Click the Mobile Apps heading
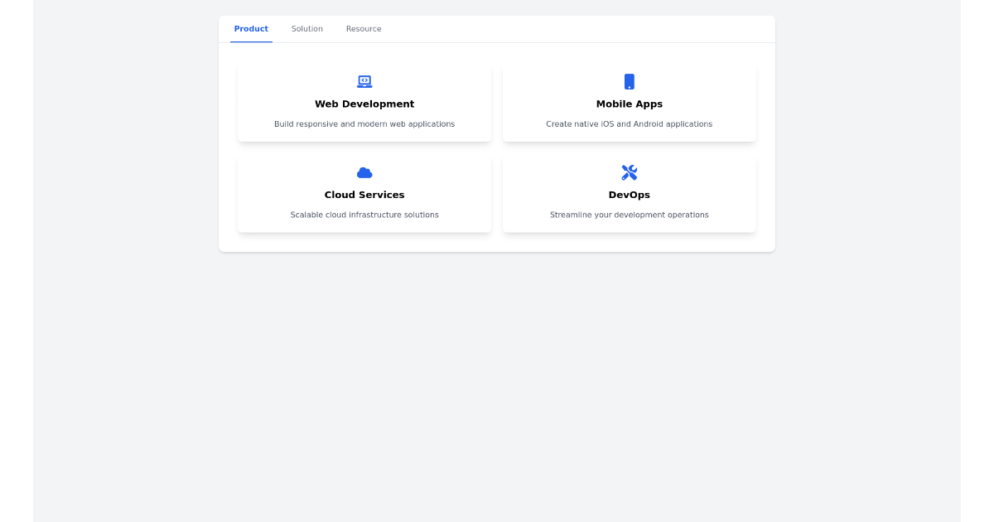Viewport: 994px width, 522px height. 630,104
